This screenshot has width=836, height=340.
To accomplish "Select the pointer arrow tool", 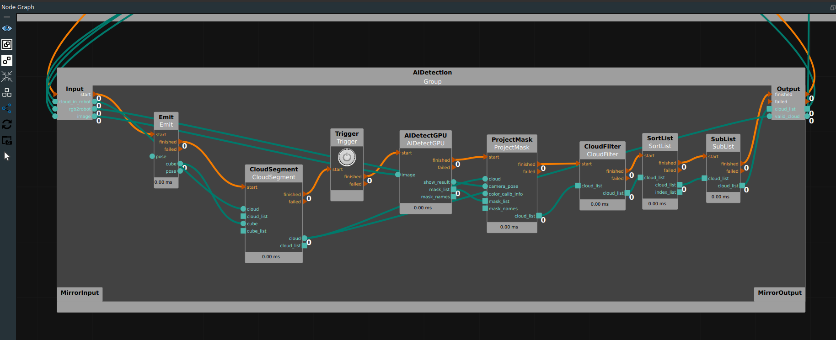I will pos(7,156).
